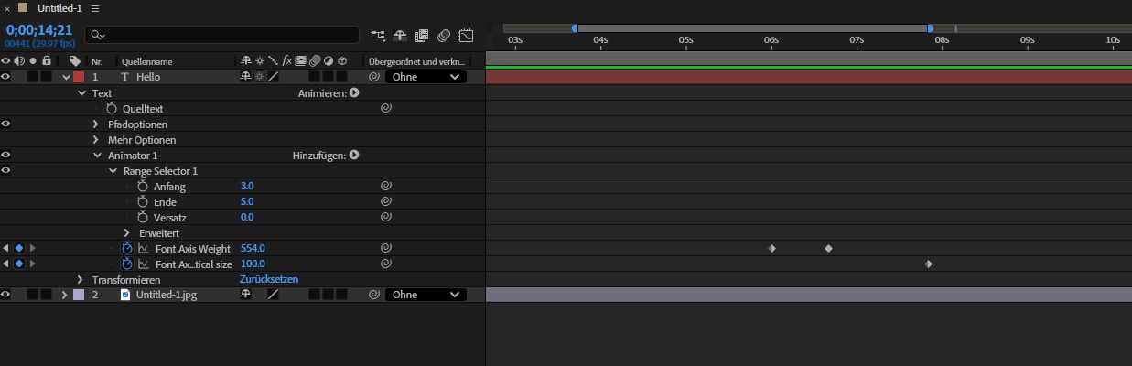Screen dimensions: 1132x366
Task: Collapse the Hello layer properties
Action: coord(65,77)
